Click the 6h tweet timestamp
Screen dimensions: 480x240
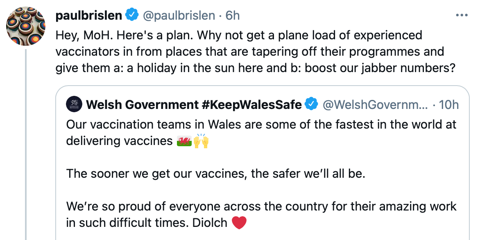233,16
